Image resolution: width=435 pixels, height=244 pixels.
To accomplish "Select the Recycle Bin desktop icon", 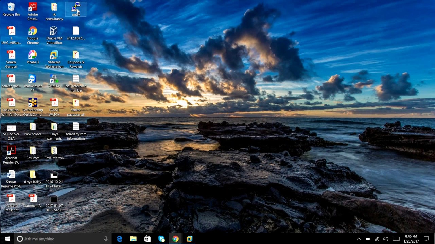I will pyautogui.click(x=11, y=9).
